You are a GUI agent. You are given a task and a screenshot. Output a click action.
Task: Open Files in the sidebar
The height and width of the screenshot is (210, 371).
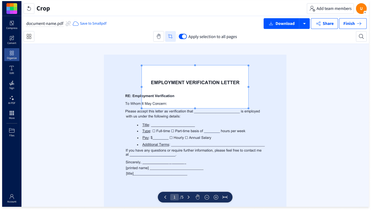(12, 132)
